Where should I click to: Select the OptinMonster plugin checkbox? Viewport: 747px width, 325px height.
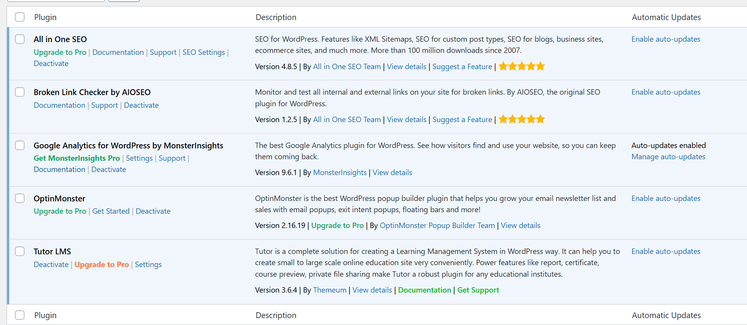click(20, 198)
